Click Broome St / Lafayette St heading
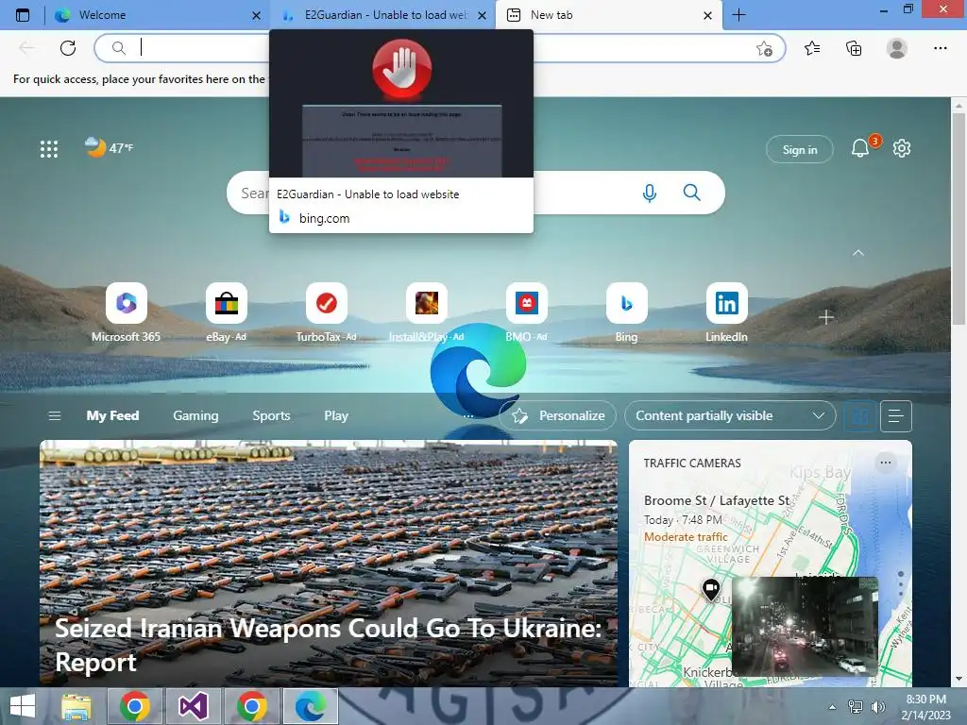Viewport: 967px width, 725px height. point(717,500)
